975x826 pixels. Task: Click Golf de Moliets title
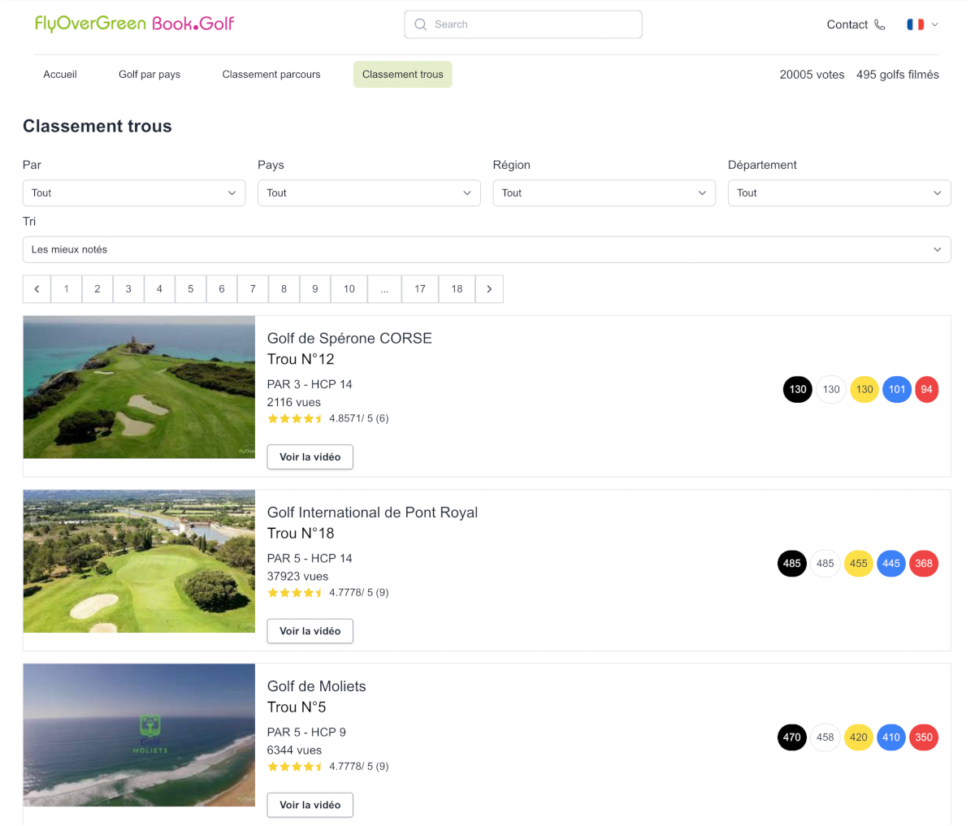coord(317,686)
